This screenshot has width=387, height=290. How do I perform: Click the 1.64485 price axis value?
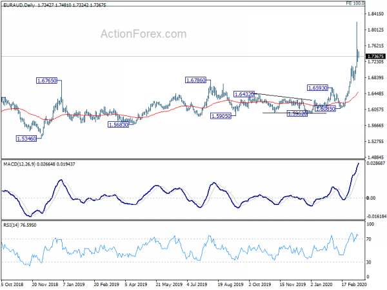375,93
